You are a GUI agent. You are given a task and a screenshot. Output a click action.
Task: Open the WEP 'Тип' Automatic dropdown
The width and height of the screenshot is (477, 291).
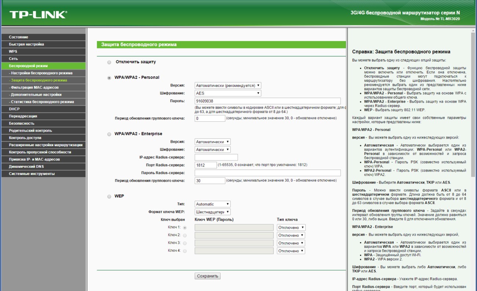point(212,204)
